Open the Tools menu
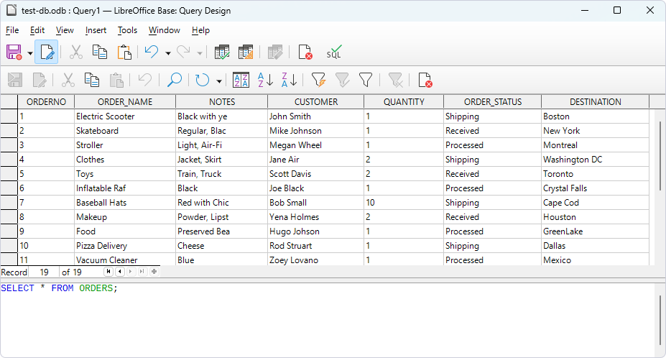The width and height of the screenshot is (666, 358). (x=127, y=30)
